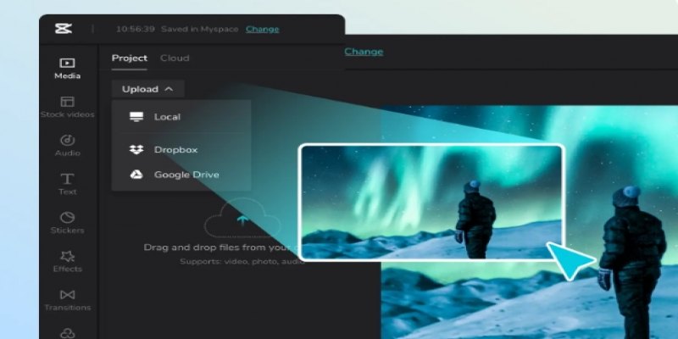Screen dimensions: 678x339
Task: Click the Dropbox logo icon
Action: pos(136,150)
